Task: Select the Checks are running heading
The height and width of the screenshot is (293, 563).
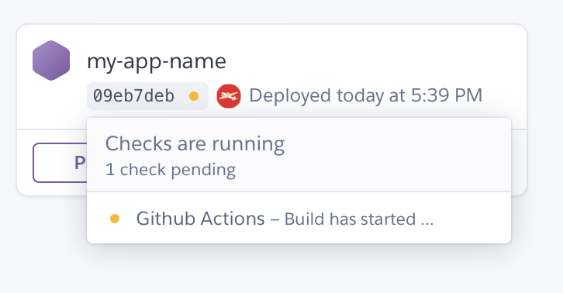Action: 195,144
